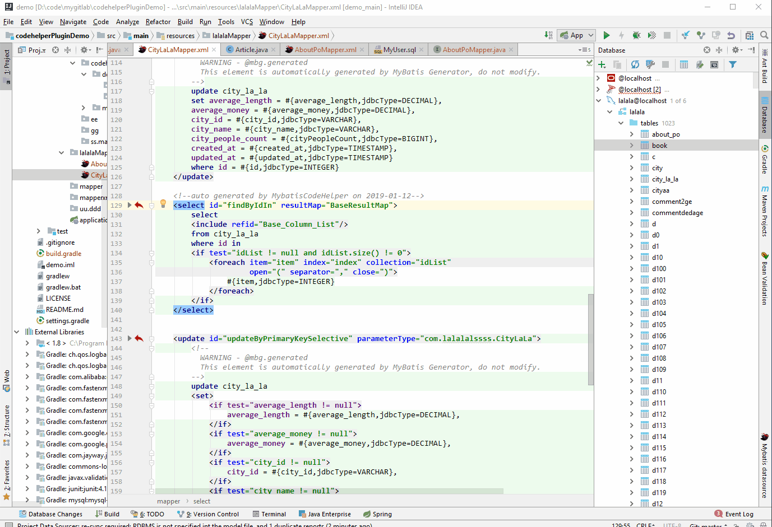Screen dimensions: 772x527
Task: Start debugging with the bug icon
Action: [x=636, y=35]
